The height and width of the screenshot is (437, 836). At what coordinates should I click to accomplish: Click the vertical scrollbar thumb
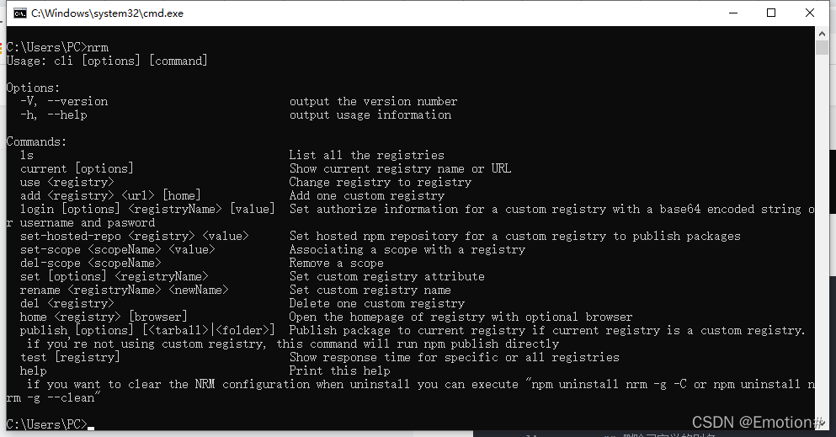click(x=822, y=47)
